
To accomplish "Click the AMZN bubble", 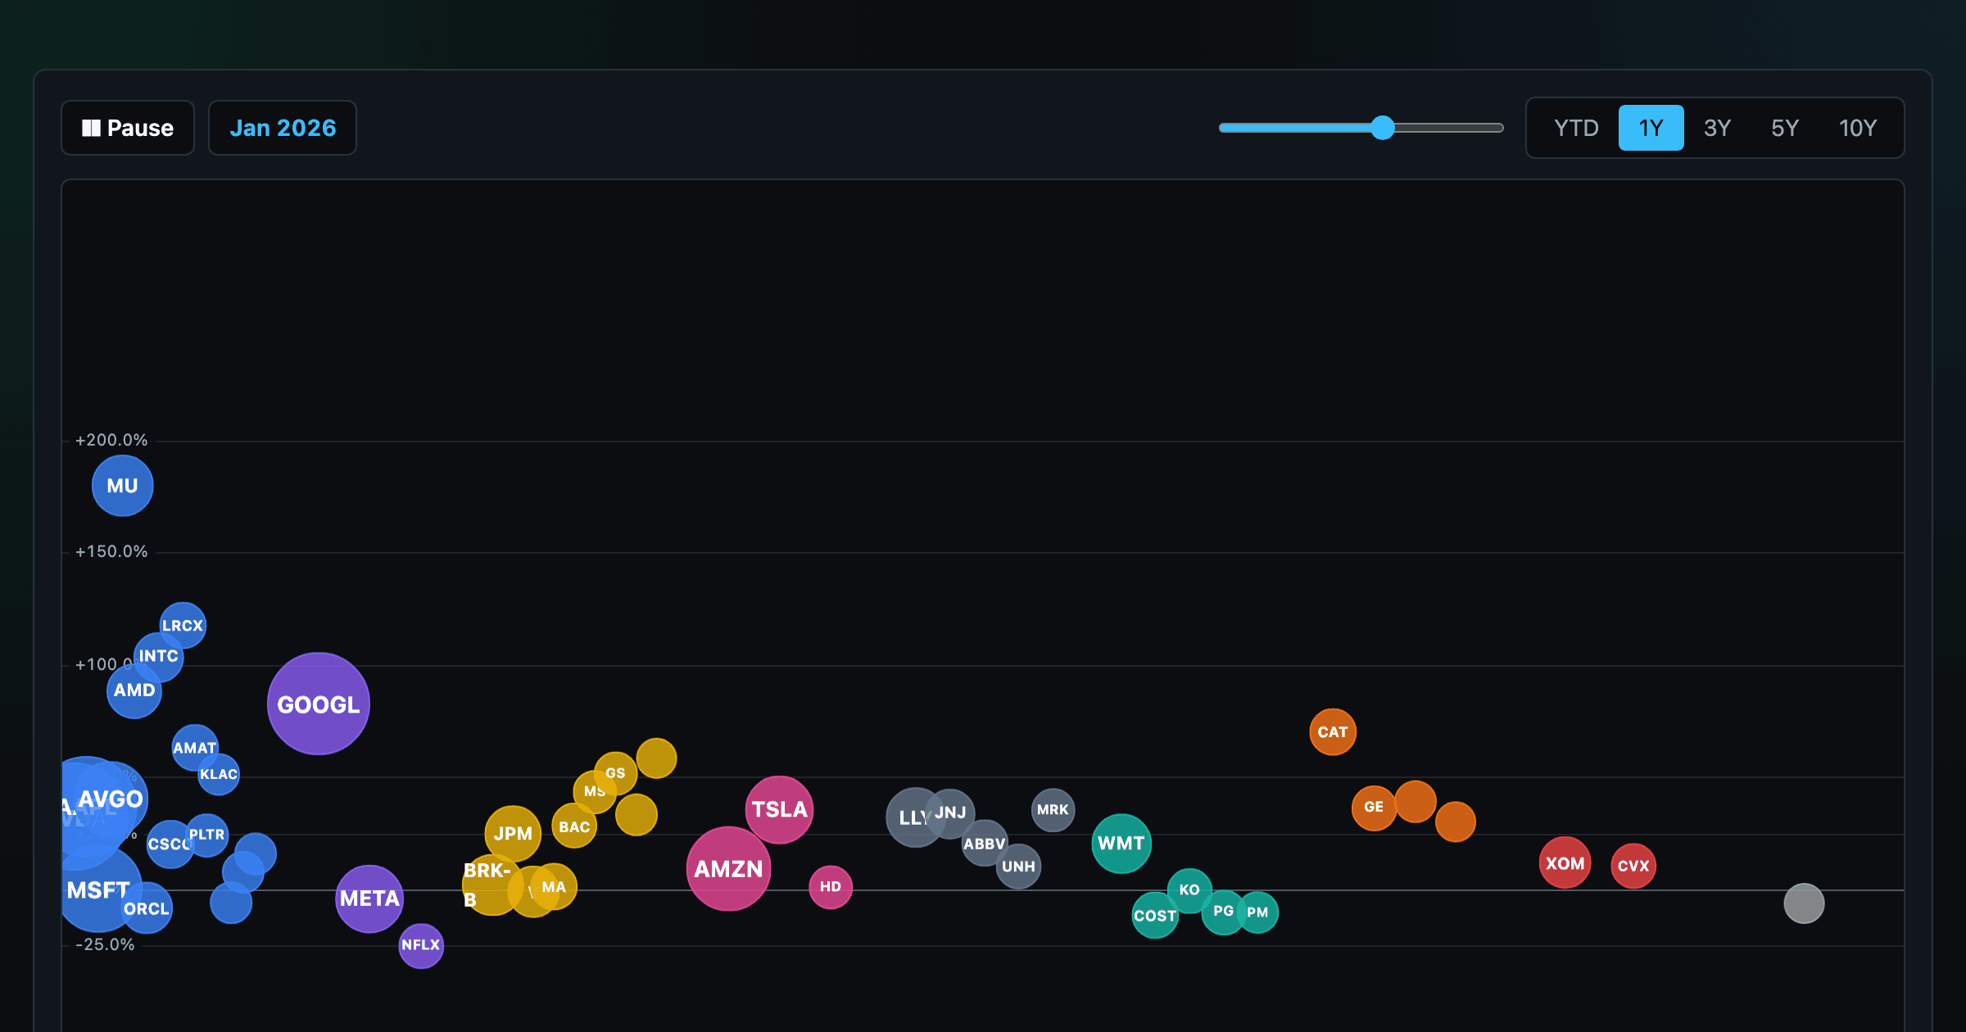I will pos(728,869).
